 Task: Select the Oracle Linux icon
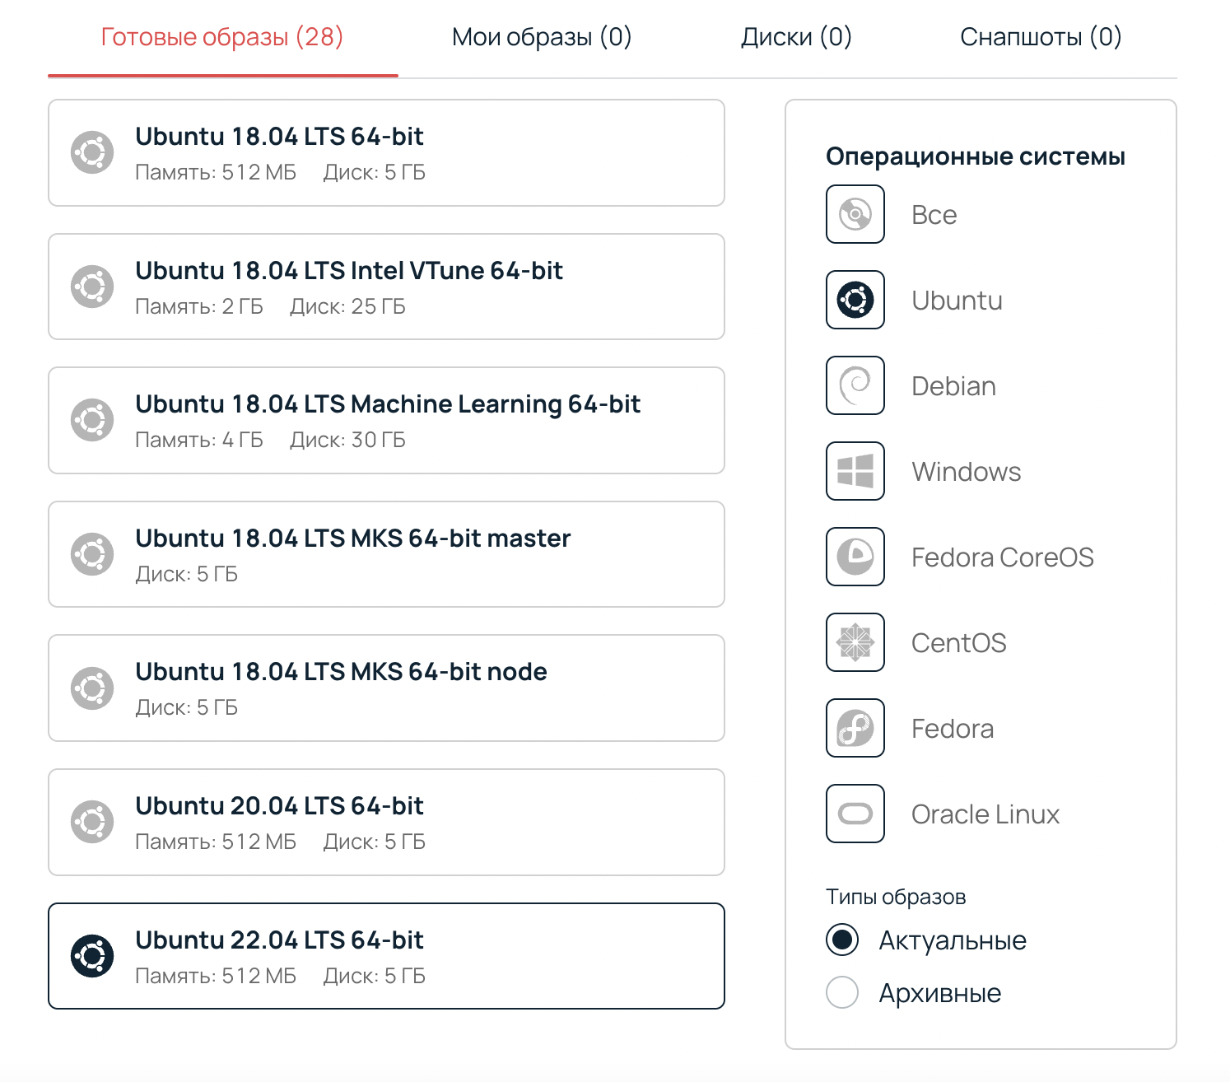coord(855,814)
